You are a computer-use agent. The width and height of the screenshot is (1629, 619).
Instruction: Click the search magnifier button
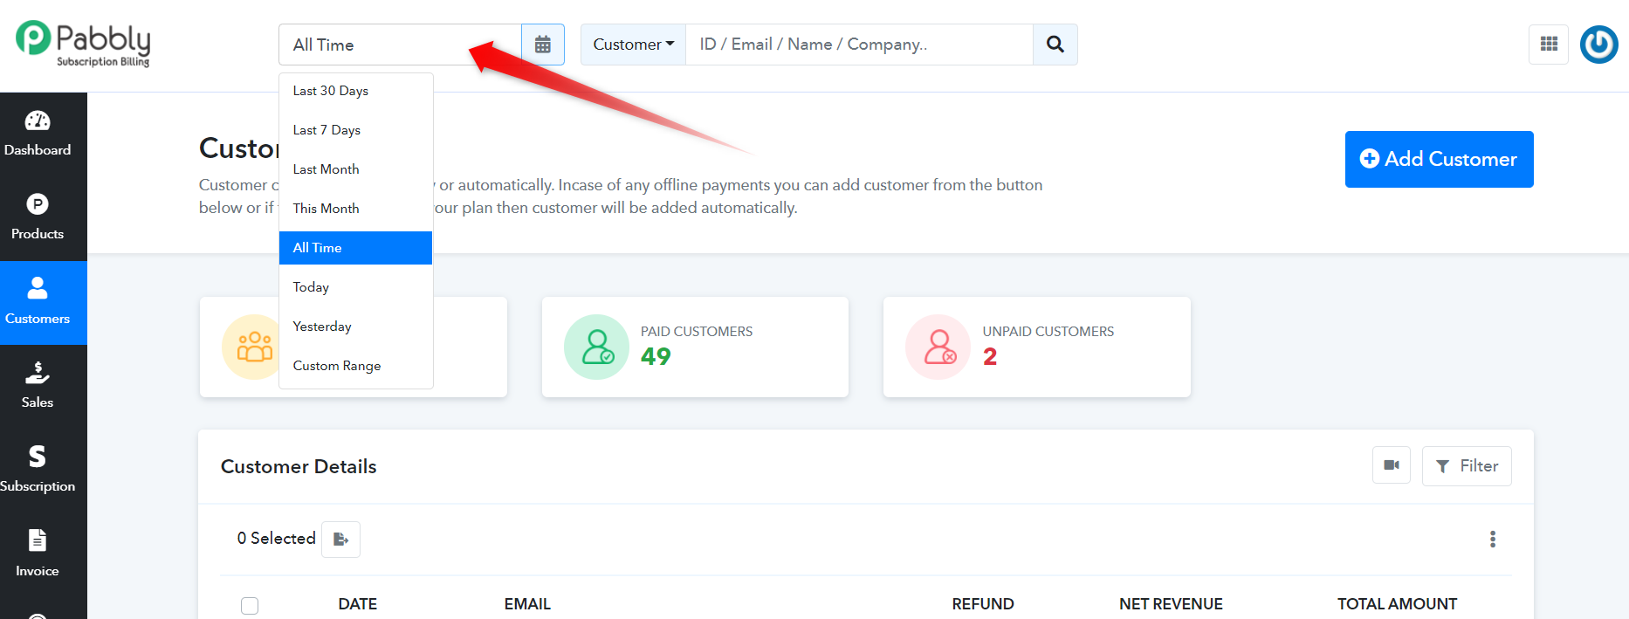pyautogui.click(x=1055, y=45)
